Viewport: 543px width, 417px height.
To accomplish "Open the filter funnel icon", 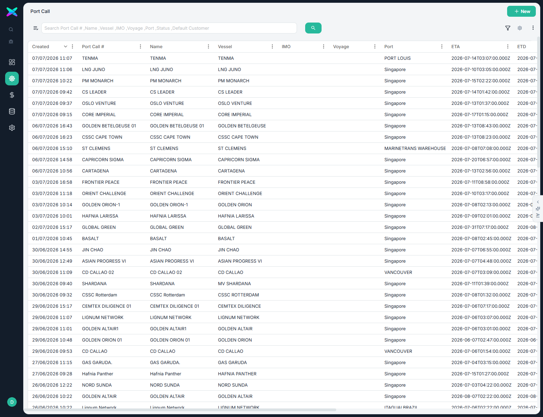I will [x=508, y=28].
